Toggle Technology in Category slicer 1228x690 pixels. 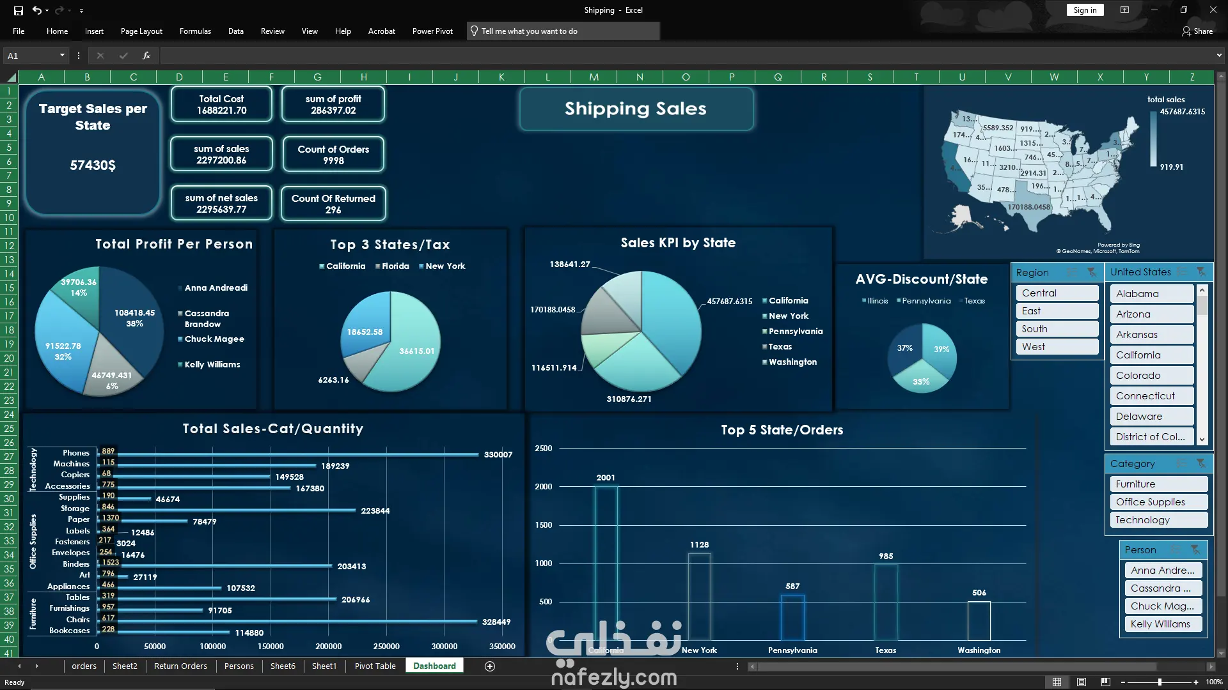(x=1158, y=520)
